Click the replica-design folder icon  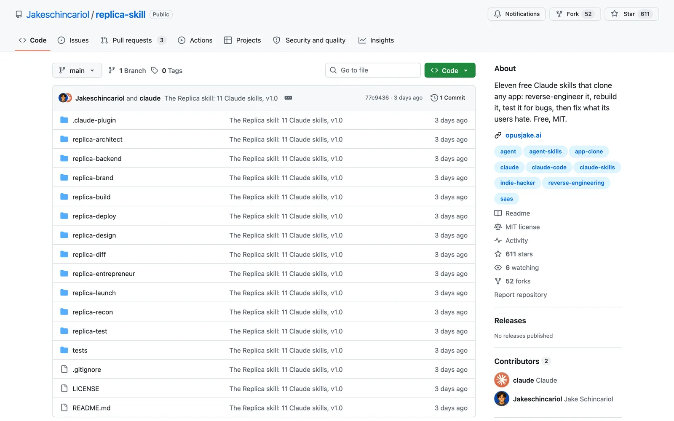click(x=64, y=235)
